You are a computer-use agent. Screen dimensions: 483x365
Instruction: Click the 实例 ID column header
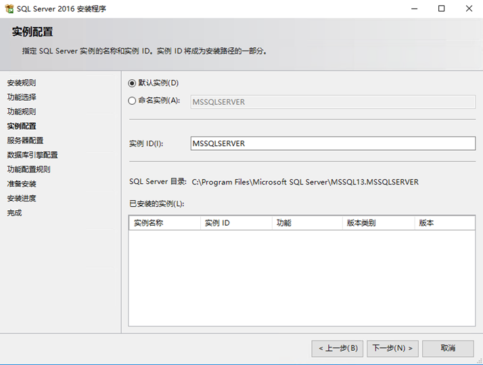click(x=236, y=223)
